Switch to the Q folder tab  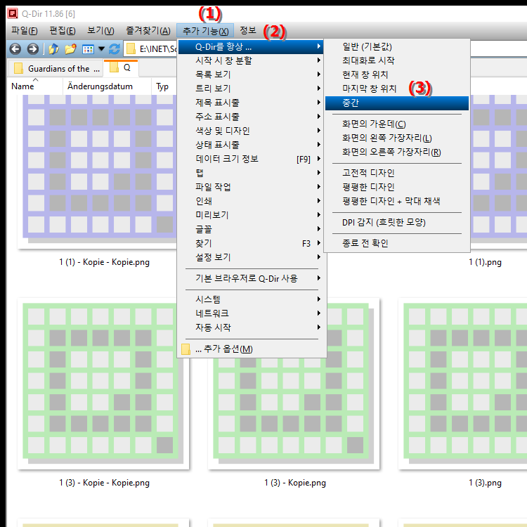[121, 67]
